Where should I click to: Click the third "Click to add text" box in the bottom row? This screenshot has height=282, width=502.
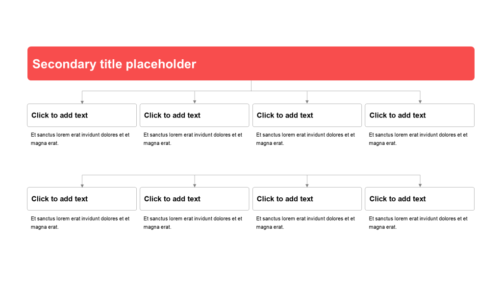click(x=307, y=199)
